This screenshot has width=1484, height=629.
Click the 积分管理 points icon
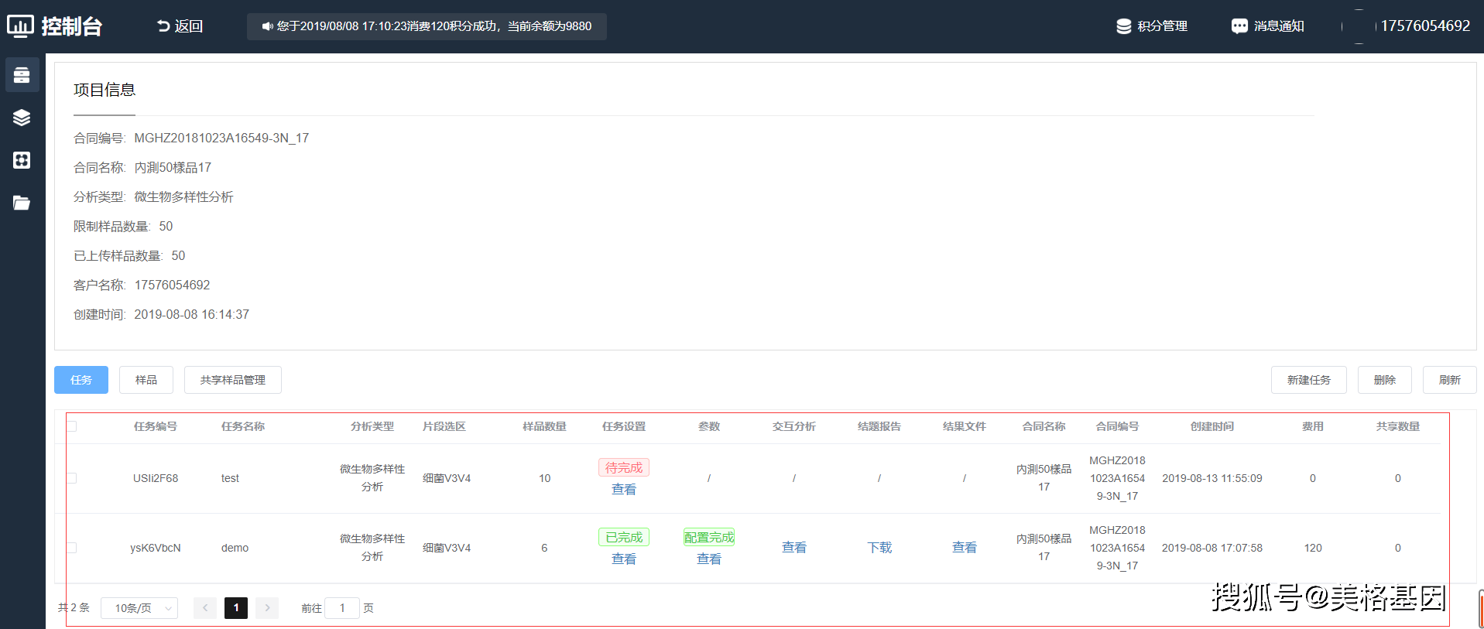[x=1123, y=26]
